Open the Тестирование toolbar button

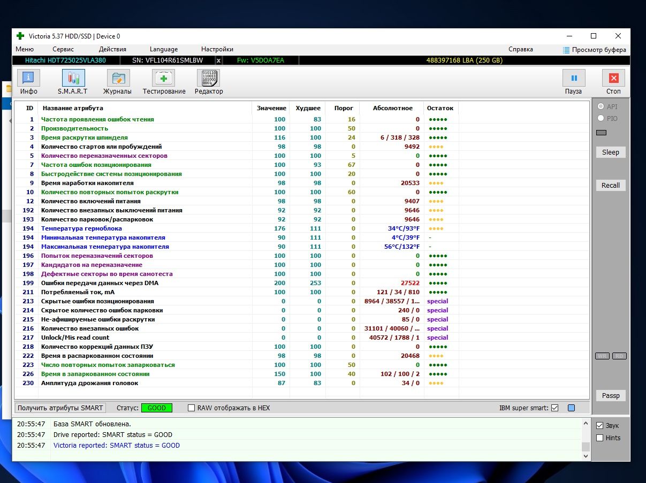click(164, 82)
